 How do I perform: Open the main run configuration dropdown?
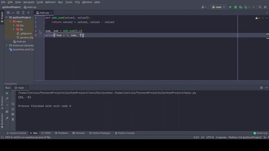[218, 7]
